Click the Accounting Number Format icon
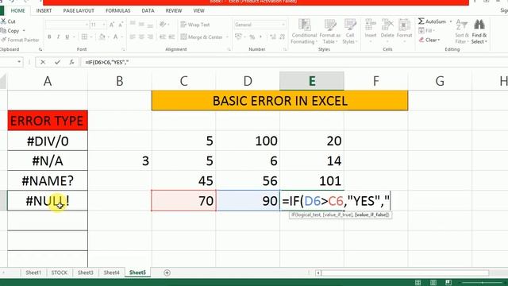This screenshot has width=508, height=286. coord(238,37)
